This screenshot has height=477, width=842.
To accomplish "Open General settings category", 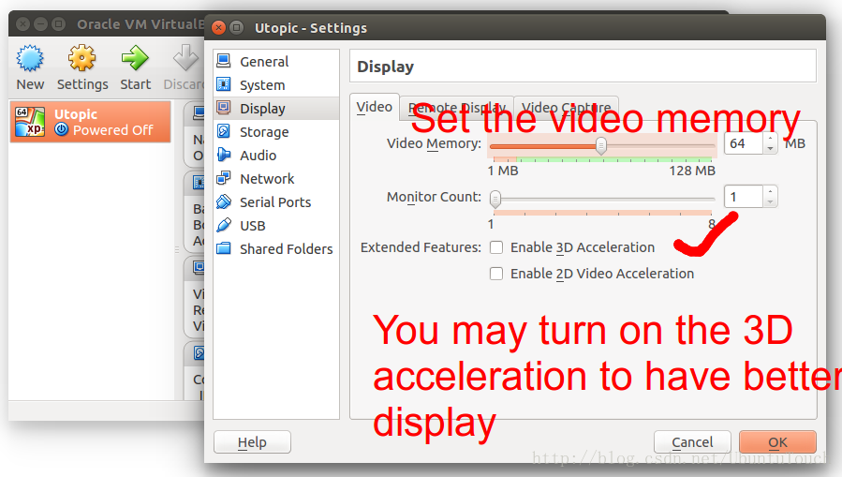I will pyautogui.click(x=276, y=61).
